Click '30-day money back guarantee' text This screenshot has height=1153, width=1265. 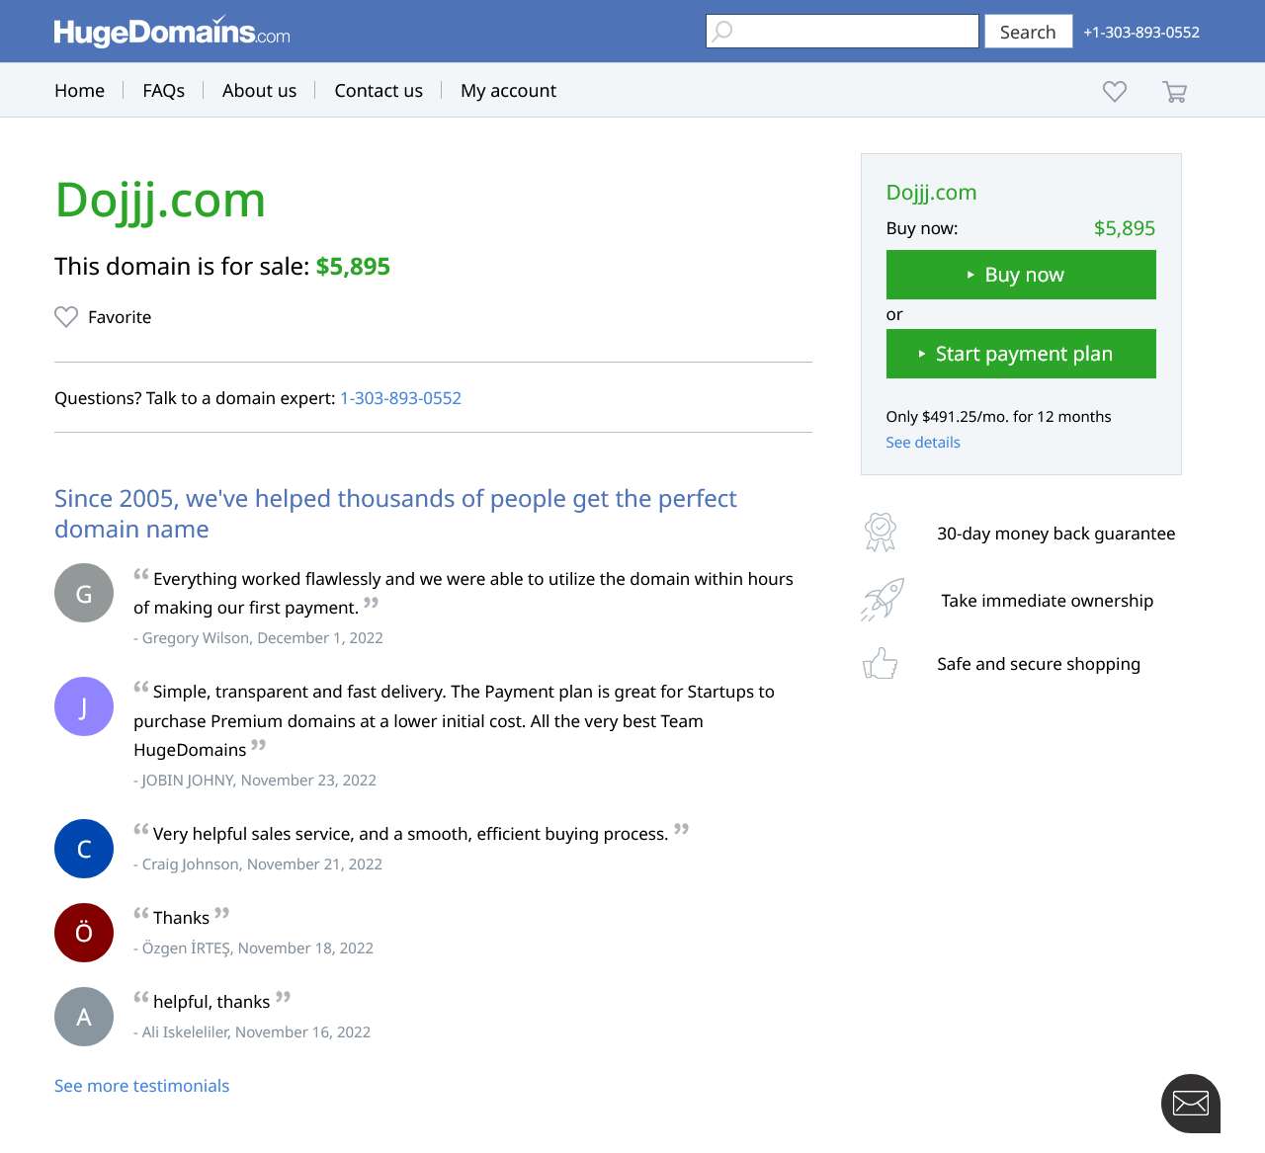coord(1055,534)
